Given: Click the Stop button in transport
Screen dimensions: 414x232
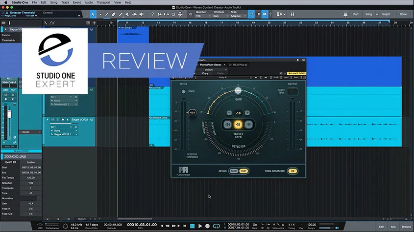Looking at the screenshot, I should coord(193,226).
